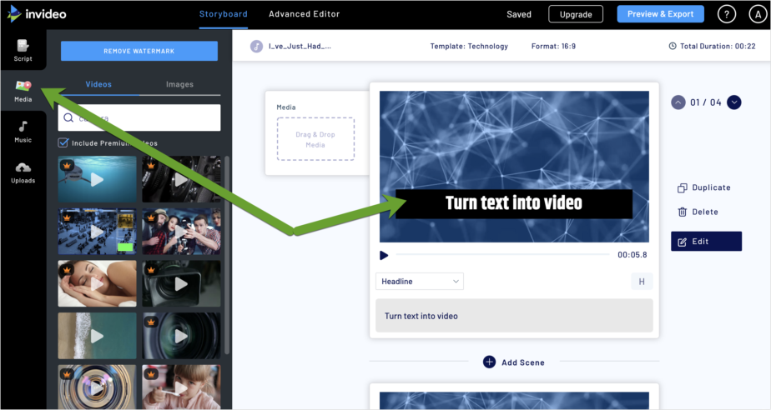Select the Images tab in media panel
Image resolution: width=771 pixels, height=410 pixels.
pyautogui.click(x=179, y=84)
